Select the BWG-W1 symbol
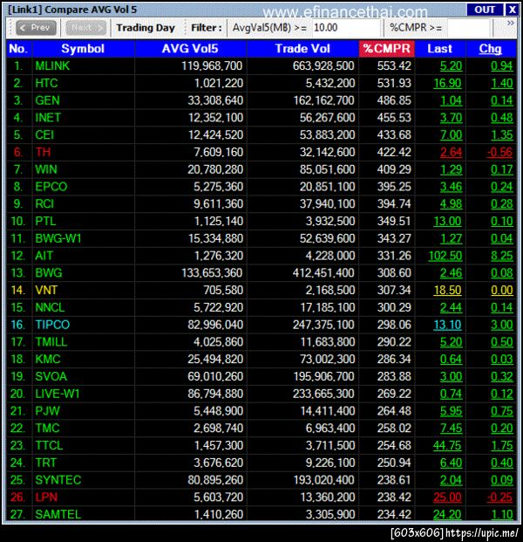The width and height of the screenshot is (523, 542). (x=58, y=238)
